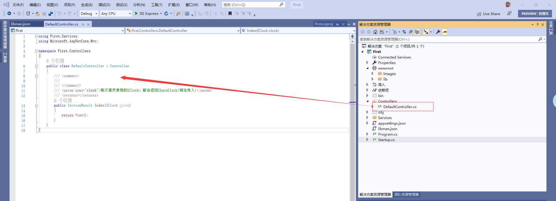
Task: Click the Live Share button
Action: pos(489,14)
